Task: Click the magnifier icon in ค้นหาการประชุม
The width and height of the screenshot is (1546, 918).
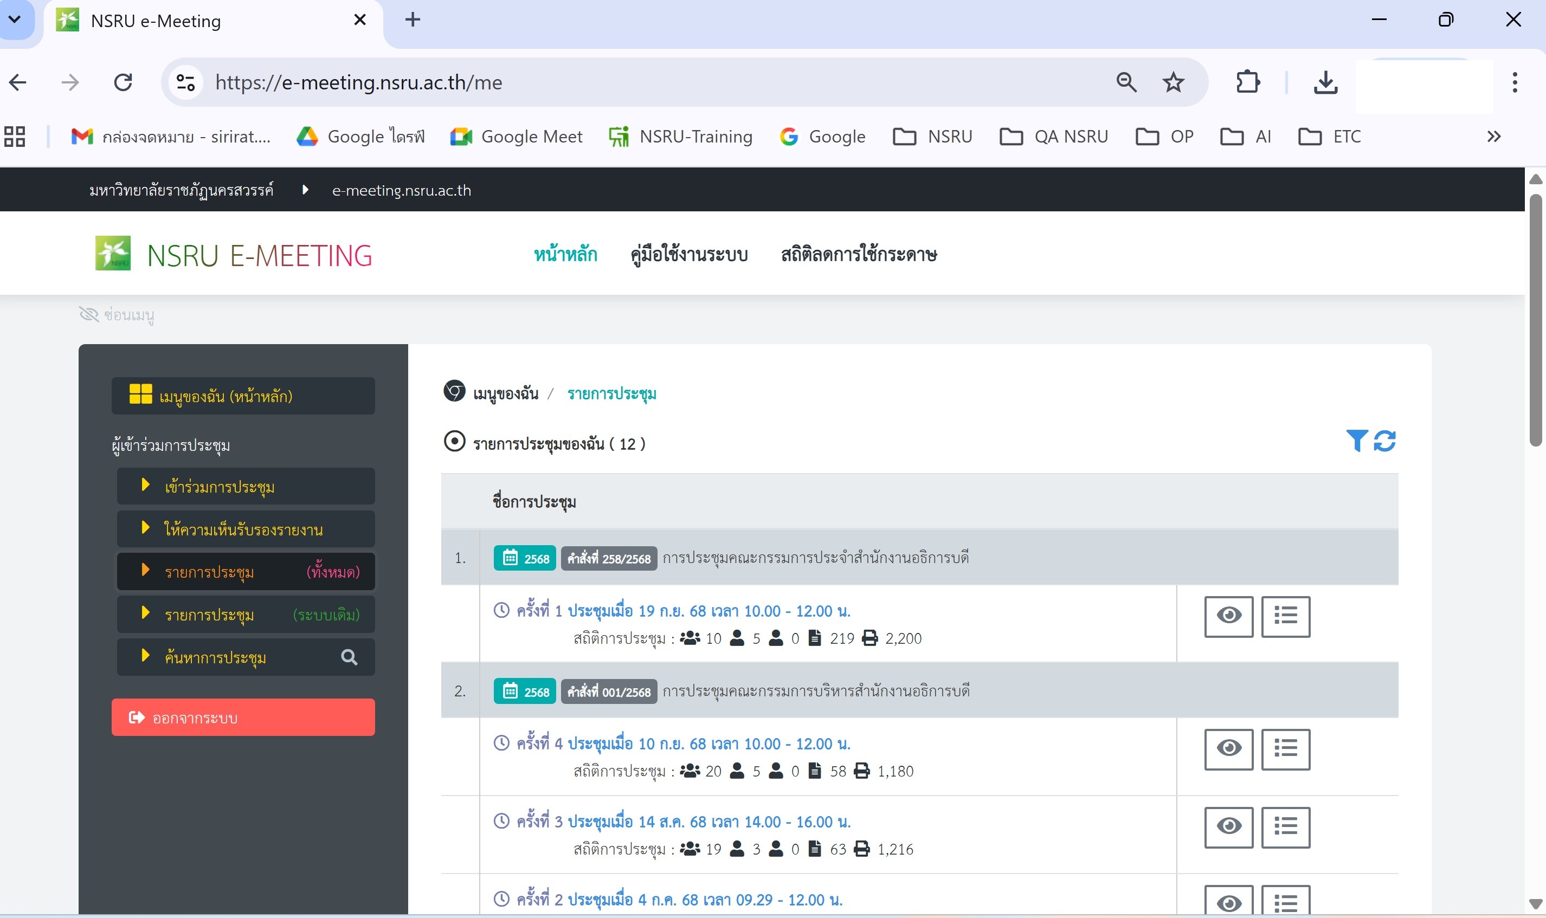Action: click(x=349, y=657)
